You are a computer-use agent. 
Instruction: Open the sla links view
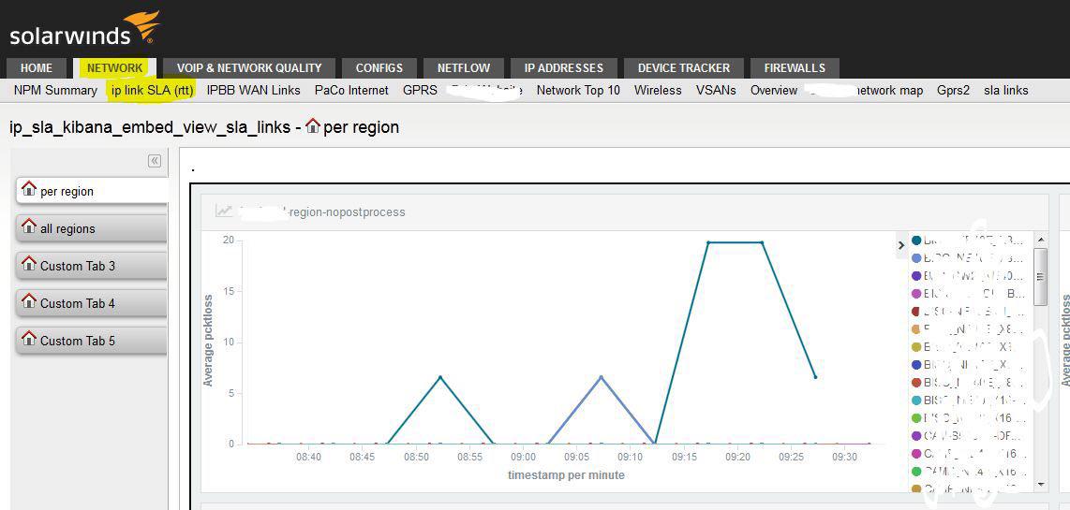(1006, 90)
